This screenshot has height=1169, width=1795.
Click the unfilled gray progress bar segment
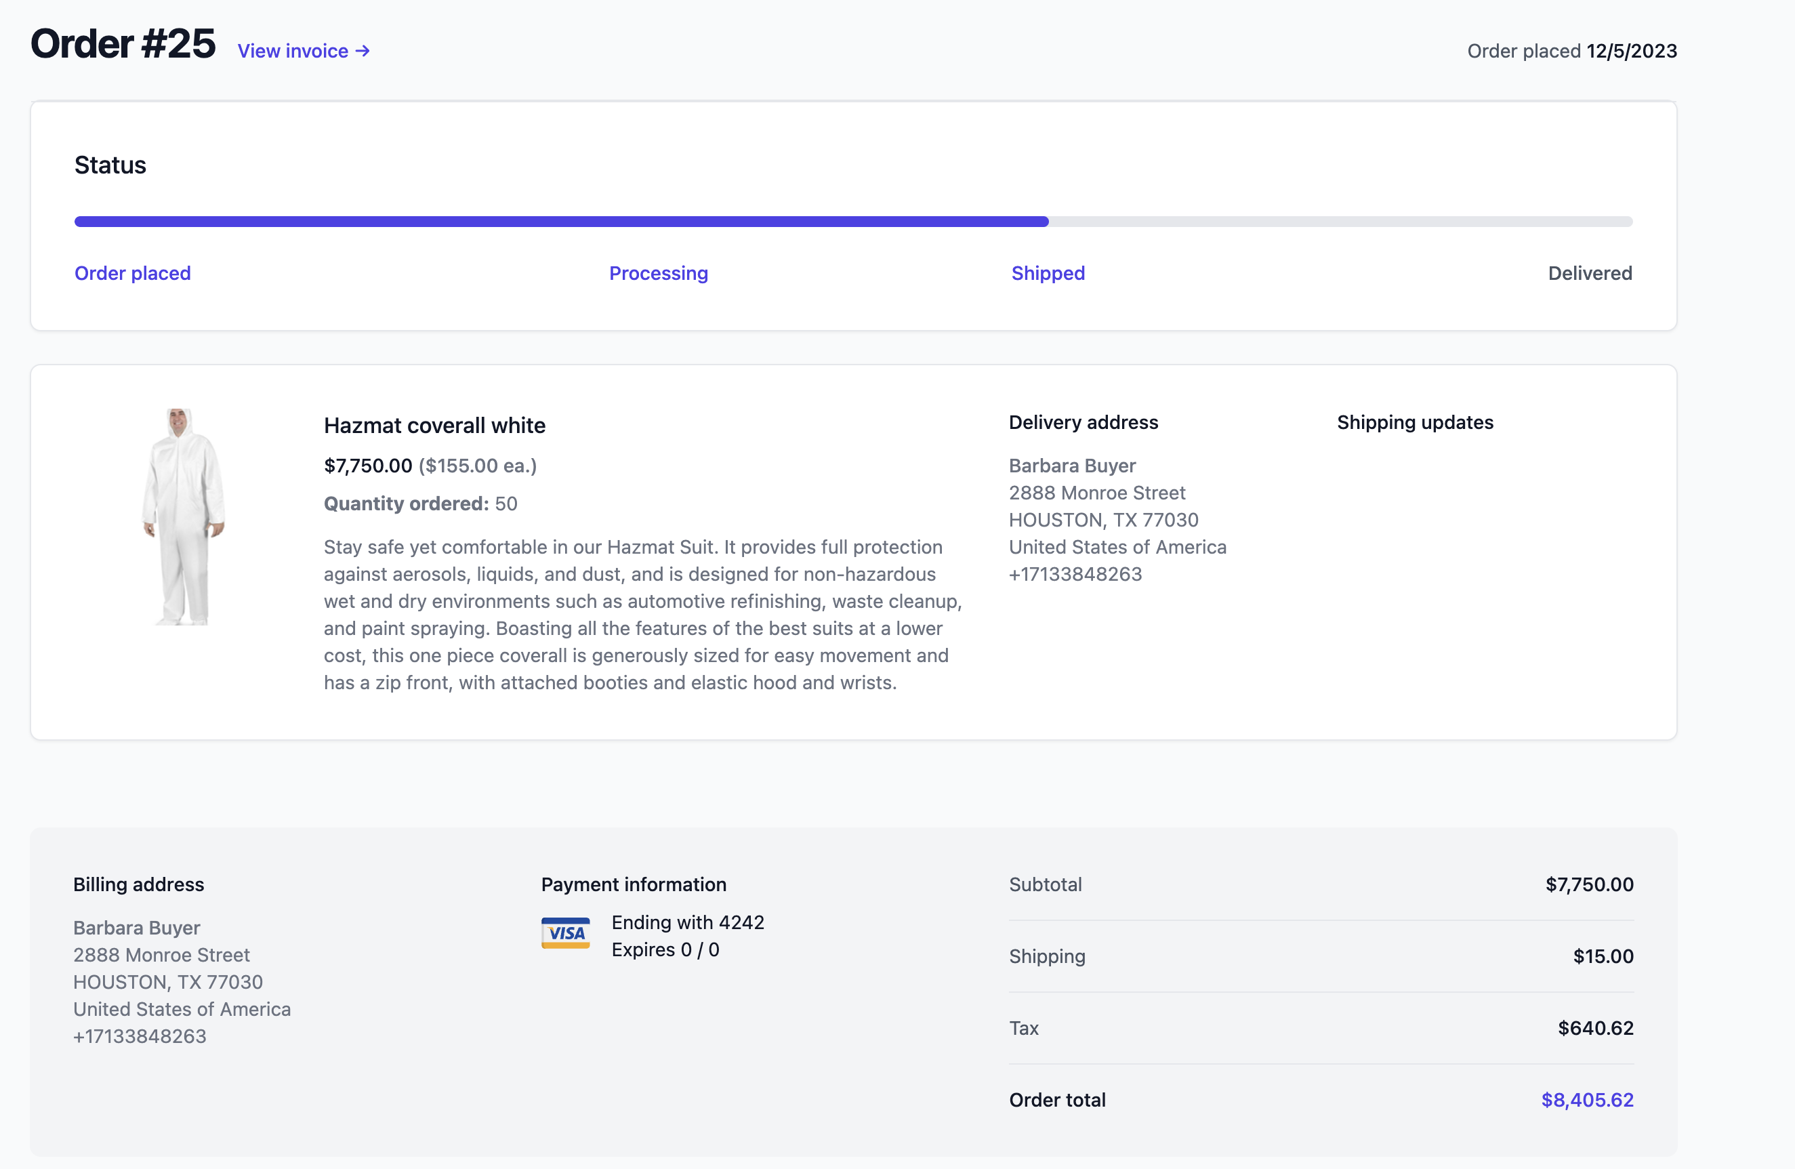tap(1340, 222)
